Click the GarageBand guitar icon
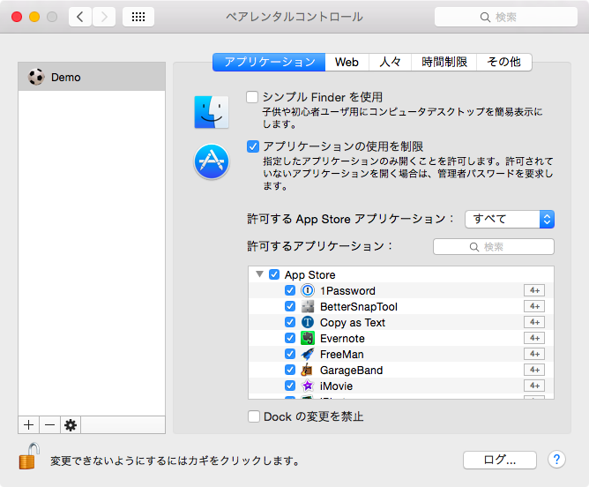The width and height of the screenshot is (589, 487). 307,370
